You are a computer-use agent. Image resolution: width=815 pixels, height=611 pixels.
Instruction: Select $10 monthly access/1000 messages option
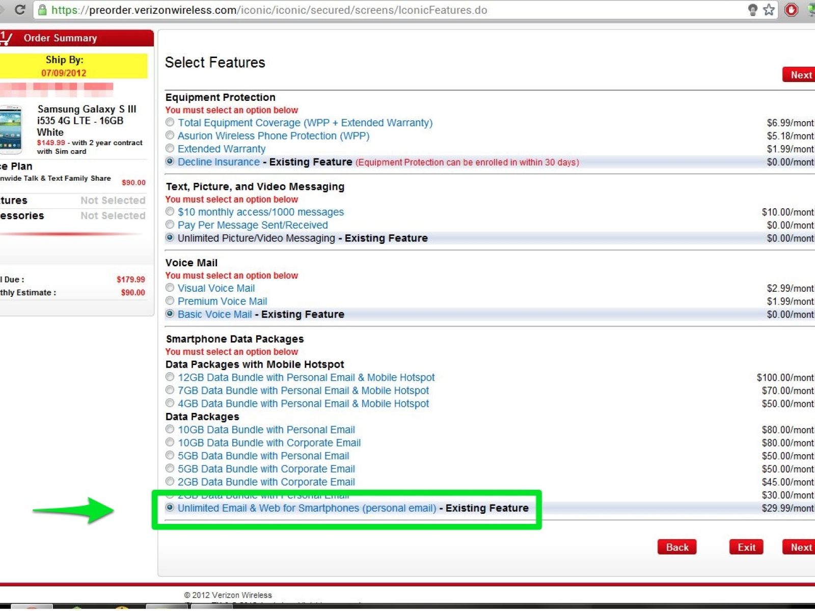coord(170,211)
